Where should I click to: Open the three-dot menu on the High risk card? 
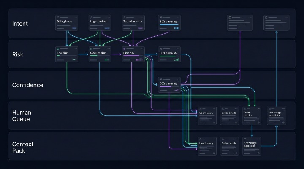click(142, 49)
